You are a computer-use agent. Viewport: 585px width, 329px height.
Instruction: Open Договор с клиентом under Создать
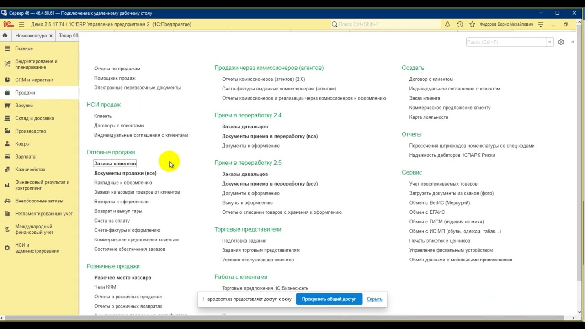coord(431,79)
